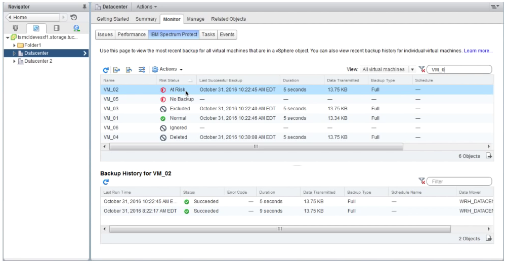The width and height of the screenshot is (507, 263).
Task: Go forward with the navigator arrow
Action: tap(63, 17)
